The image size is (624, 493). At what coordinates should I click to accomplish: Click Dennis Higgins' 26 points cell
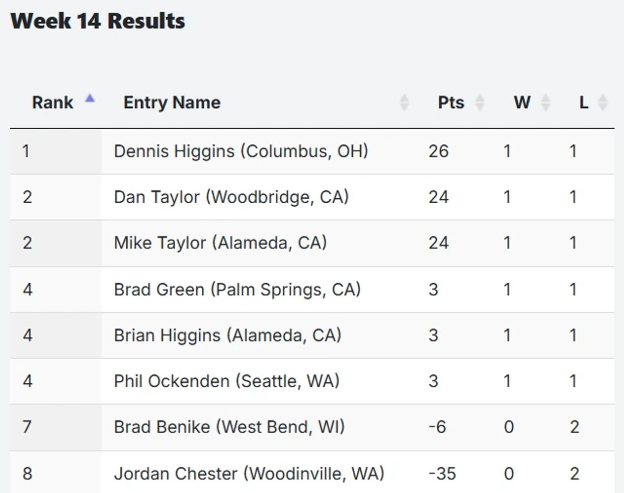[438, 151]
